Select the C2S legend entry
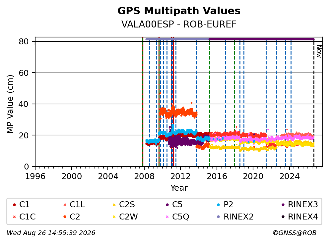The width and height of the screenshot is (329, 243). coord(124,205)
